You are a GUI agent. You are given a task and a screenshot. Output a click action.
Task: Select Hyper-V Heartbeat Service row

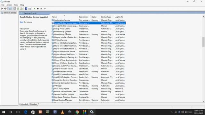[88, 52]
